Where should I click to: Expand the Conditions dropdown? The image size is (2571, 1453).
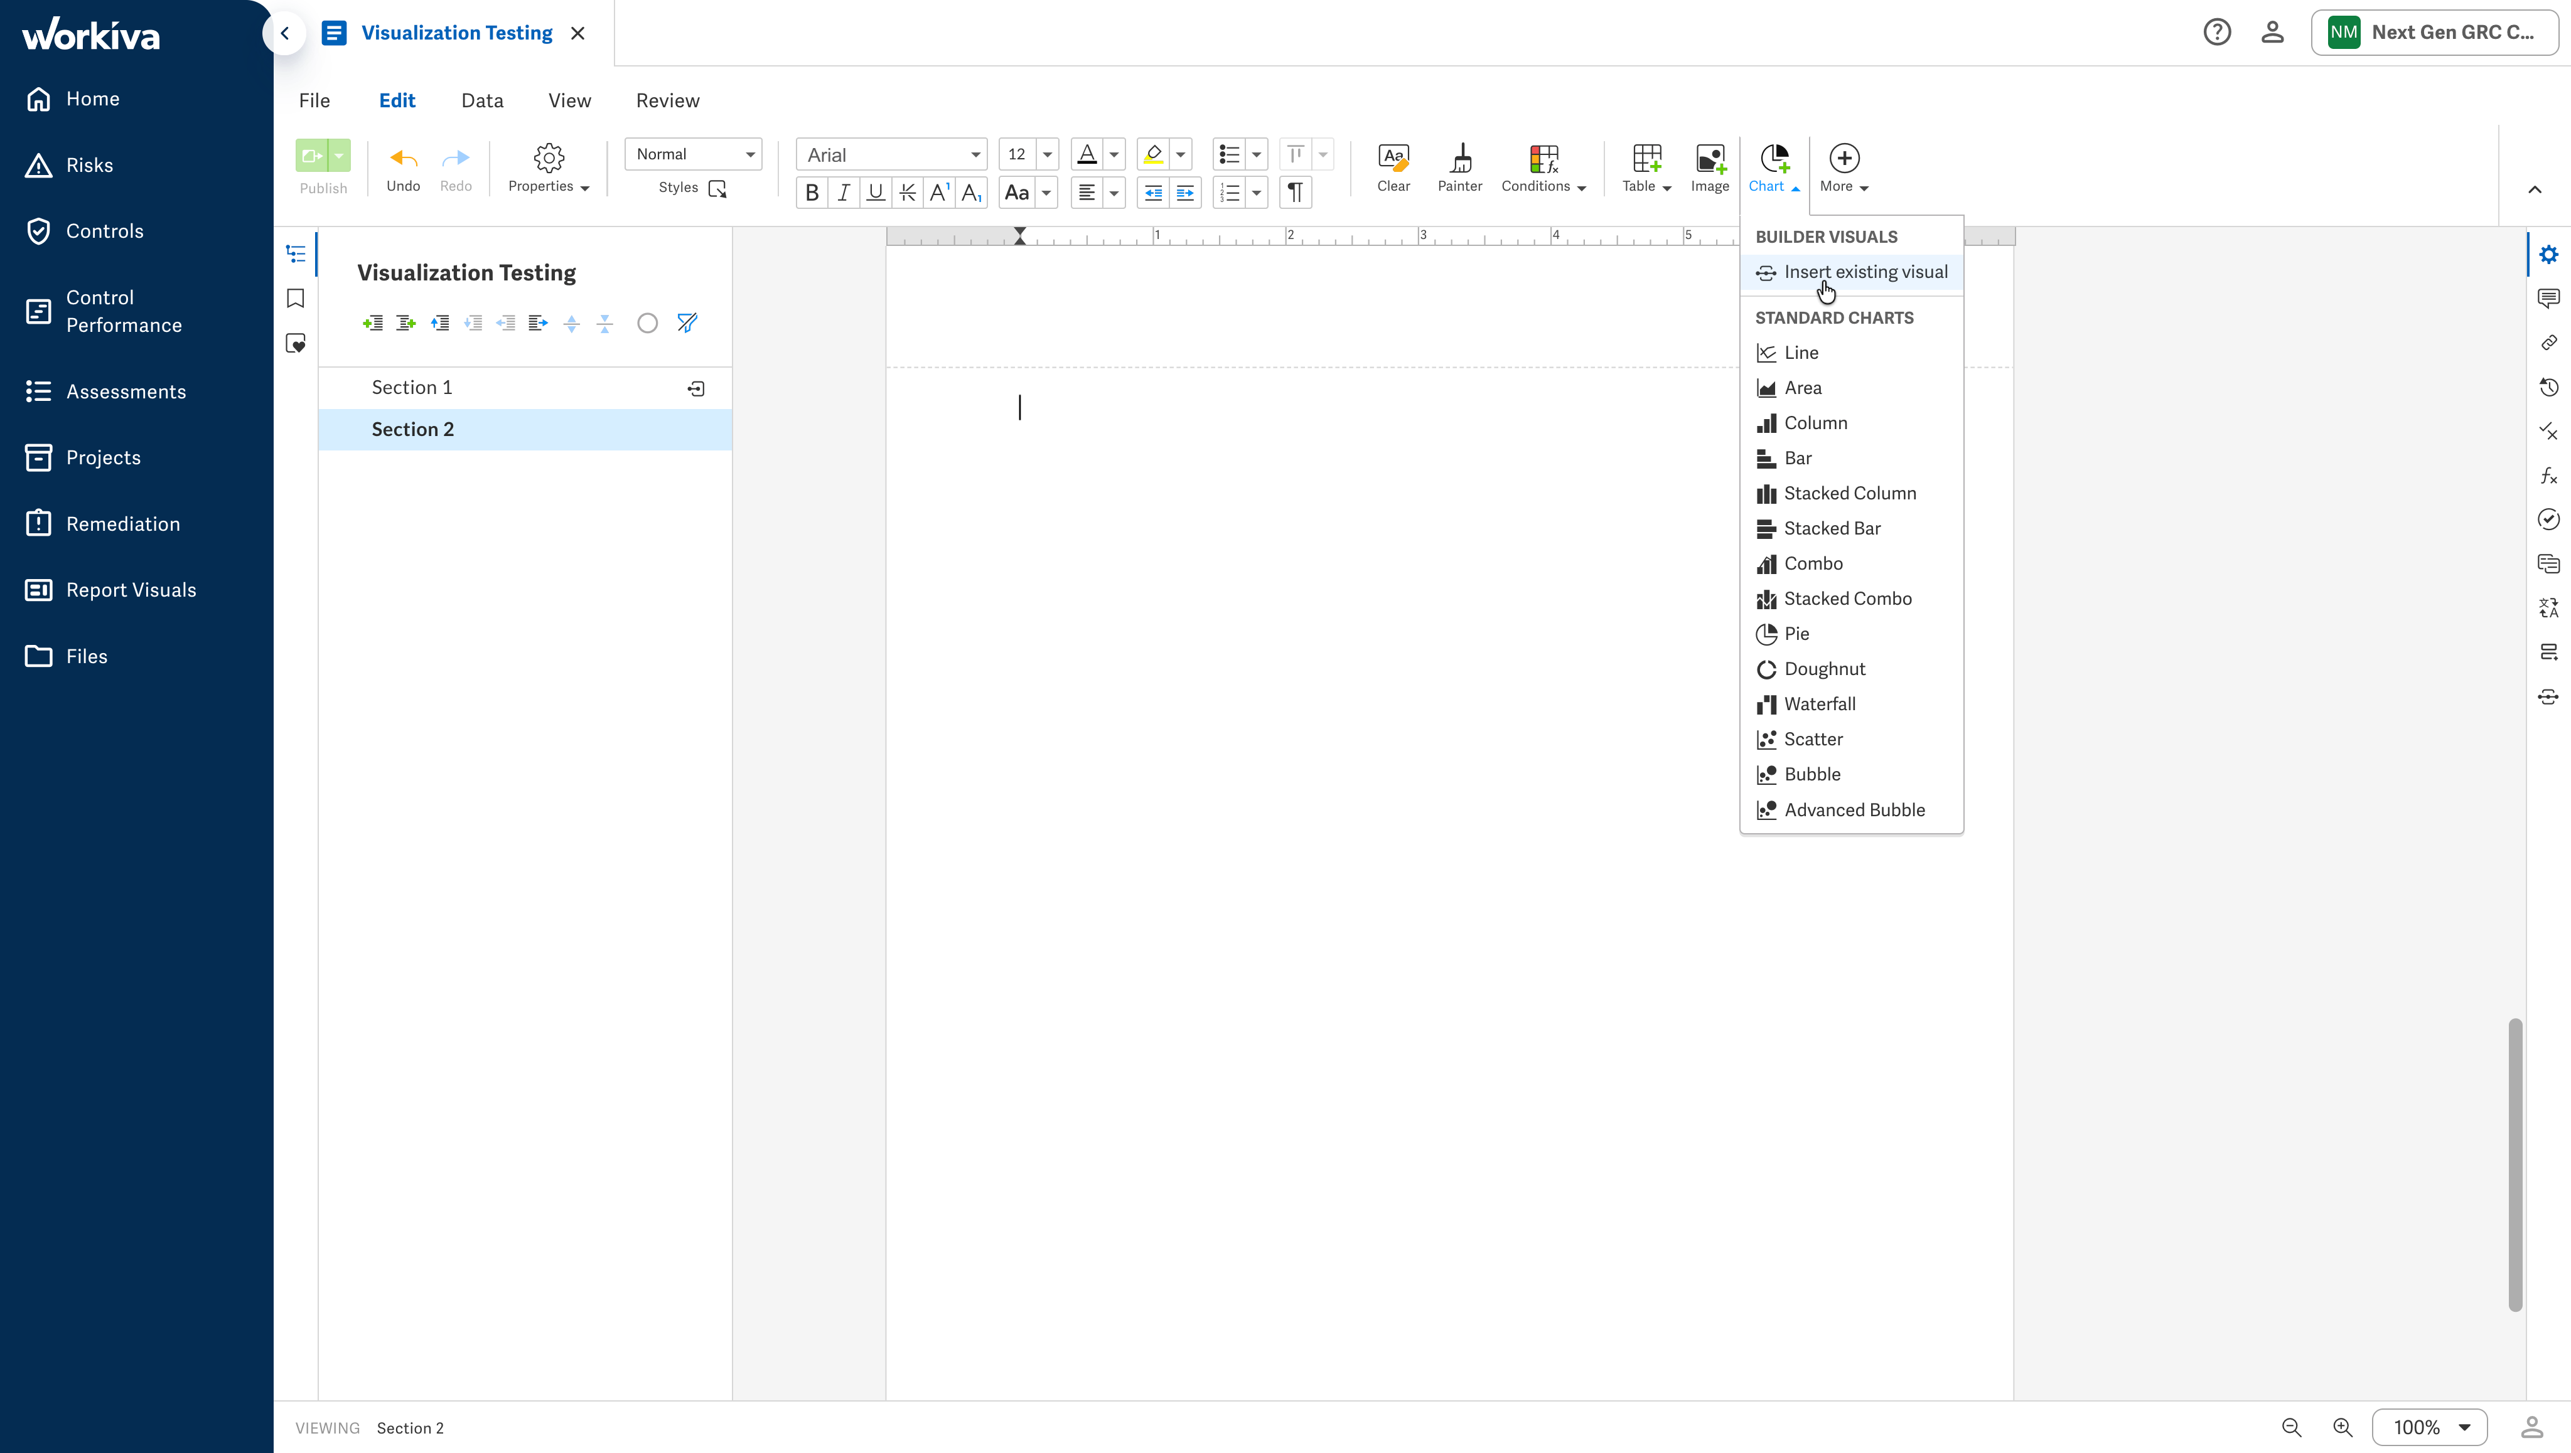pyautogui.click(x=1543, y=168)
